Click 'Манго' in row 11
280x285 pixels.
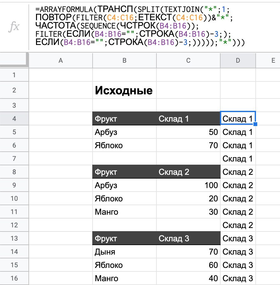pos(125,212)
